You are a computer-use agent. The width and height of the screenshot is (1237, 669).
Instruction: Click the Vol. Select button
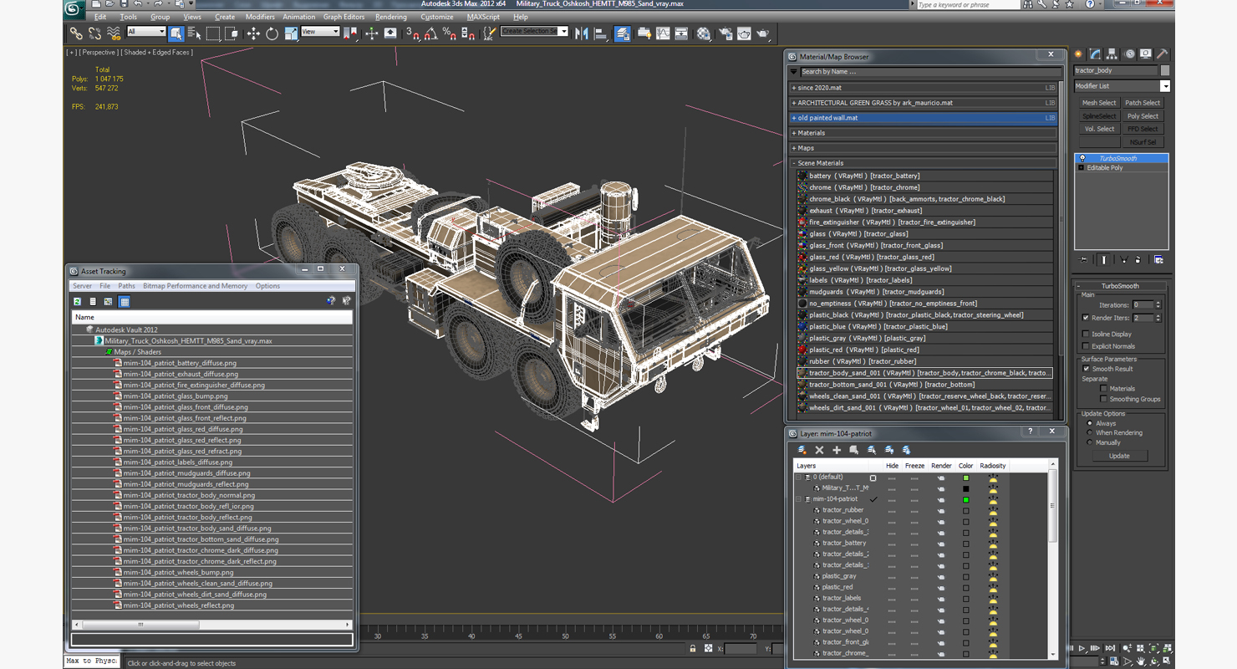pyautogui.click(x=1099, y=129)
